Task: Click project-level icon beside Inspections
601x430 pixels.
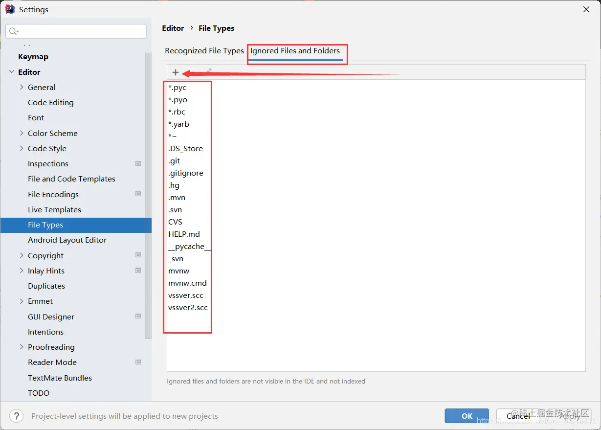Action: (138, 163)
